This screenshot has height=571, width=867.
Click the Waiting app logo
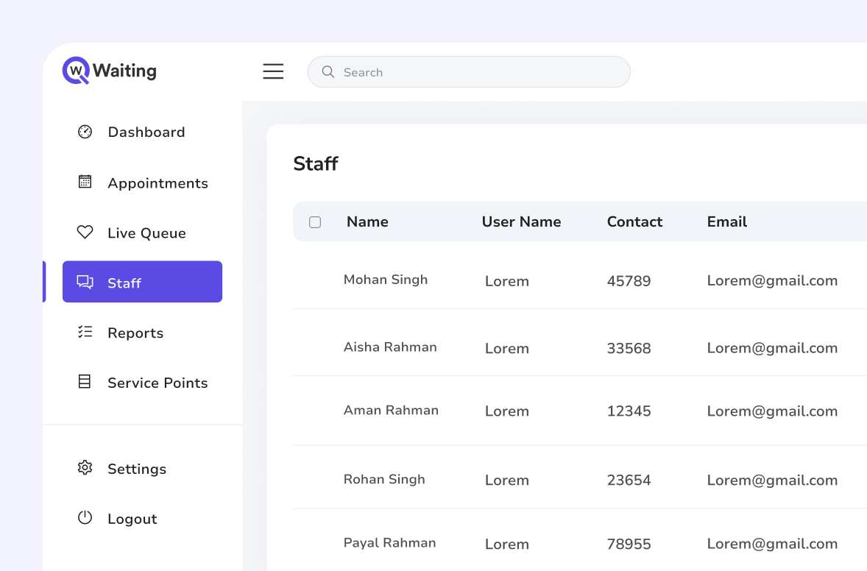(x=108, y=71)
